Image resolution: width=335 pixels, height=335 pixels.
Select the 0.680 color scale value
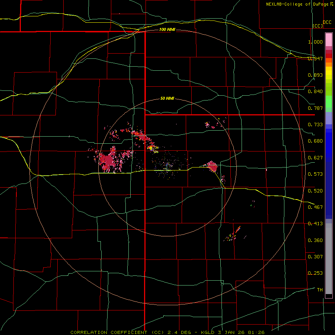tap(315, 141)
